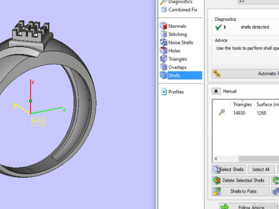Collapse the Manual section
The width and height of the screenshot is (279, 209).
coord(216,91)
